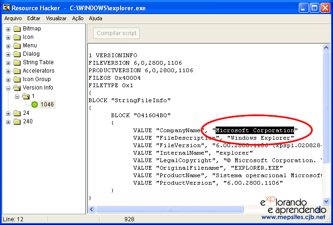Expand the 240 tree node
The width and height of the screenshot is (333, 225).
pyautogui.click(x=8, y=122)
